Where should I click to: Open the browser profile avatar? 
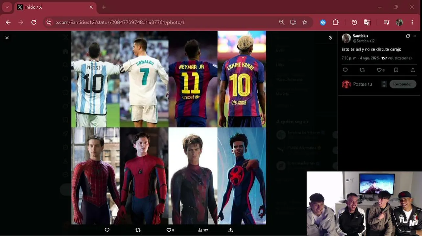(x=399, y=22)
